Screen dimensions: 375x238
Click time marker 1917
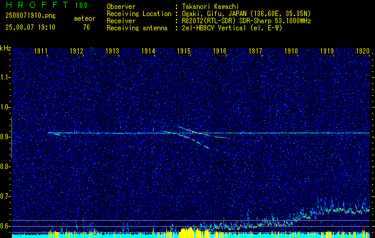(x=255, y=51)
